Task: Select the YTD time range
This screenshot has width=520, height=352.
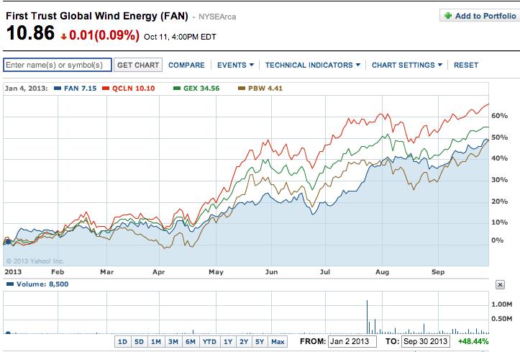Action: [209, 342]
